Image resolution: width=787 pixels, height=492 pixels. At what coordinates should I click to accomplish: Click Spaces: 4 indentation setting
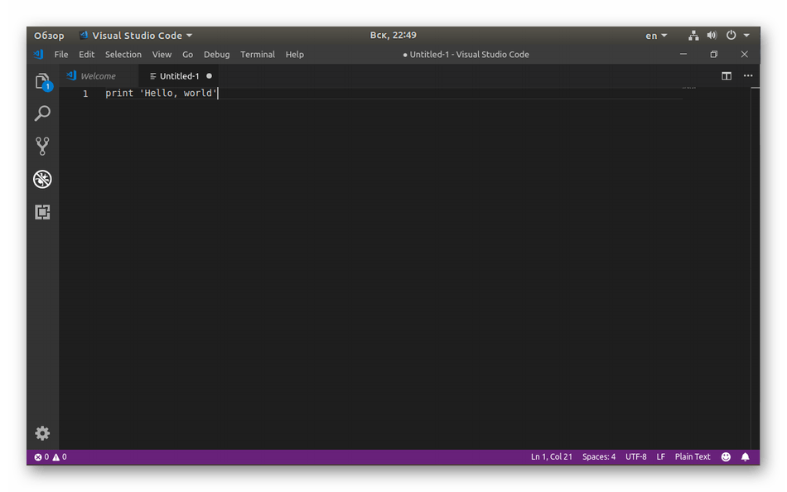pos(598,456)
